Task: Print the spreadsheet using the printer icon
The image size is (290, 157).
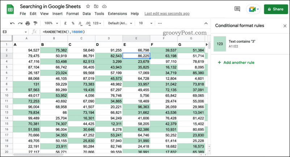Action: pyautogui.click(x=28, y=23)
